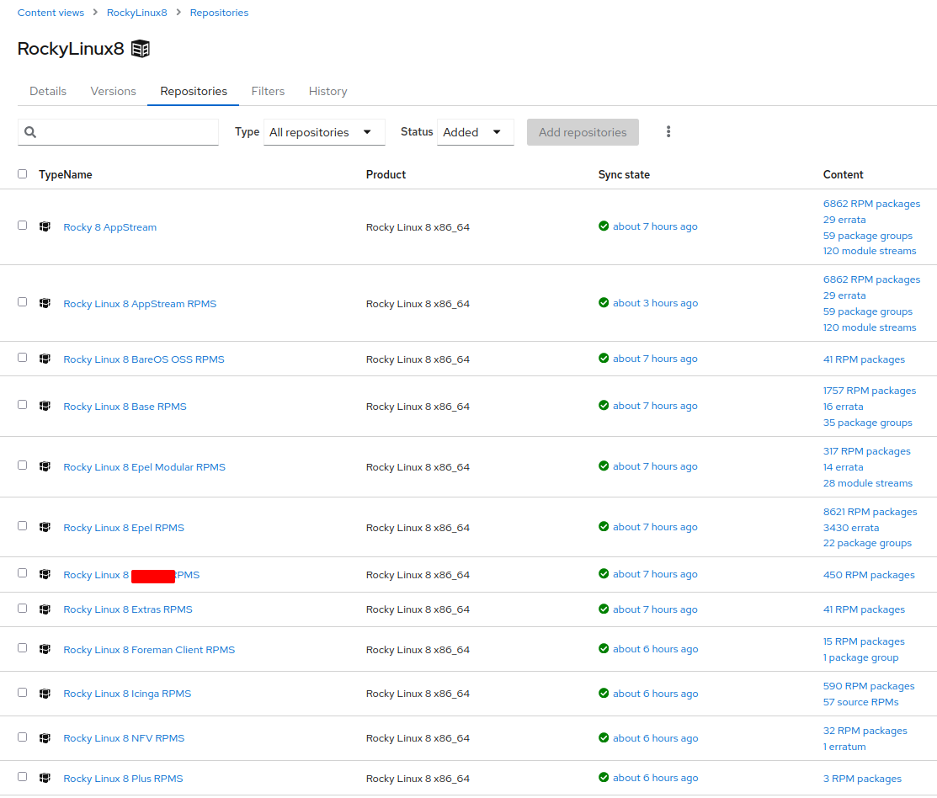Open the 3430 errata link
This screenshot has height=798, width=937.
click(851, 528)
